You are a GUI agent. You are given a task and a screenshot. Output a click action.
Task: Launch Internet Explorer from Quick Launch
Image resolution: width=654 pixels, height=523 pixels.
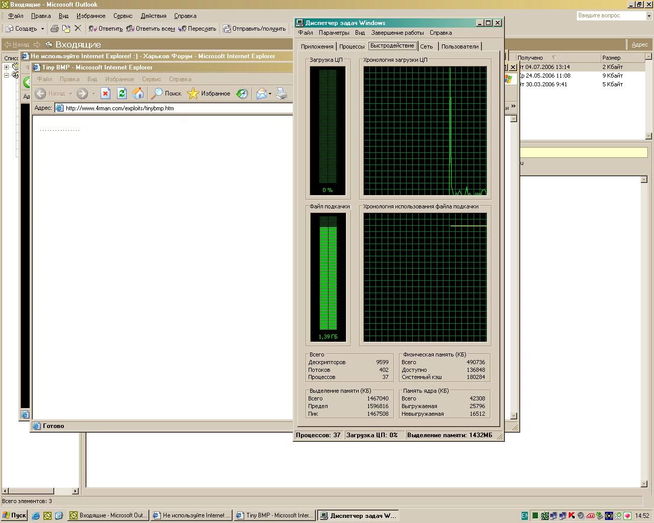pyautogui.click(x=36, y=516)
